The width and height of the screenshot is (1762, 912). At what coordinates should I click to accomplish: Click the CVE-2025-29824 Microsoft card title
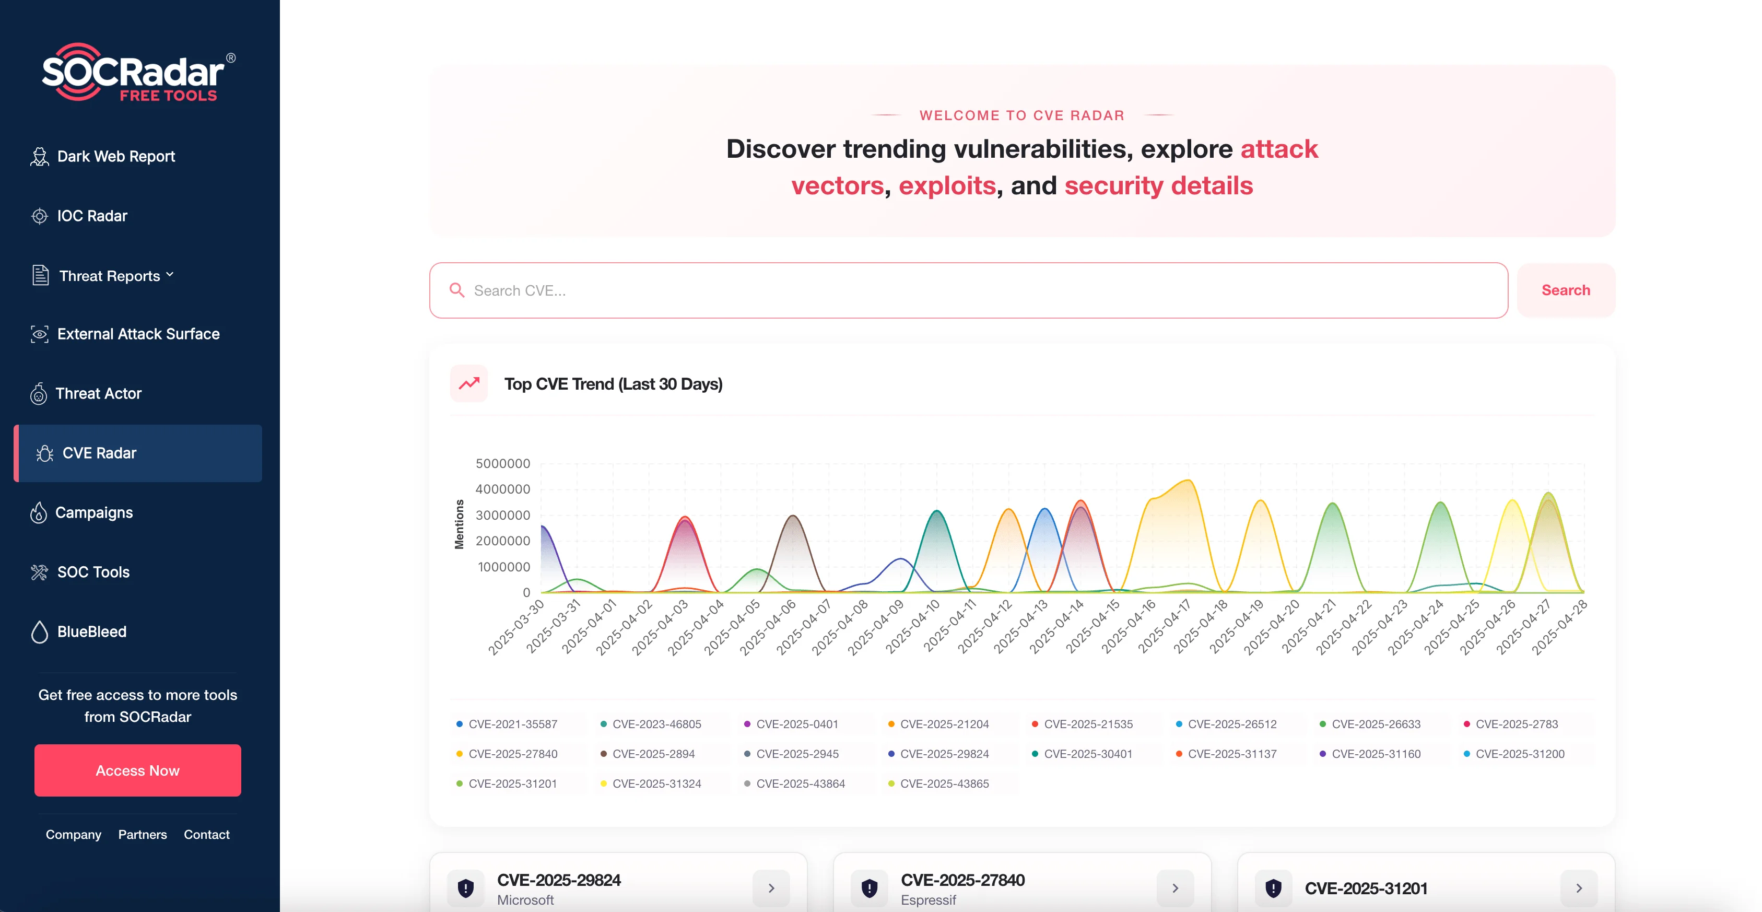tap(559, 880)
